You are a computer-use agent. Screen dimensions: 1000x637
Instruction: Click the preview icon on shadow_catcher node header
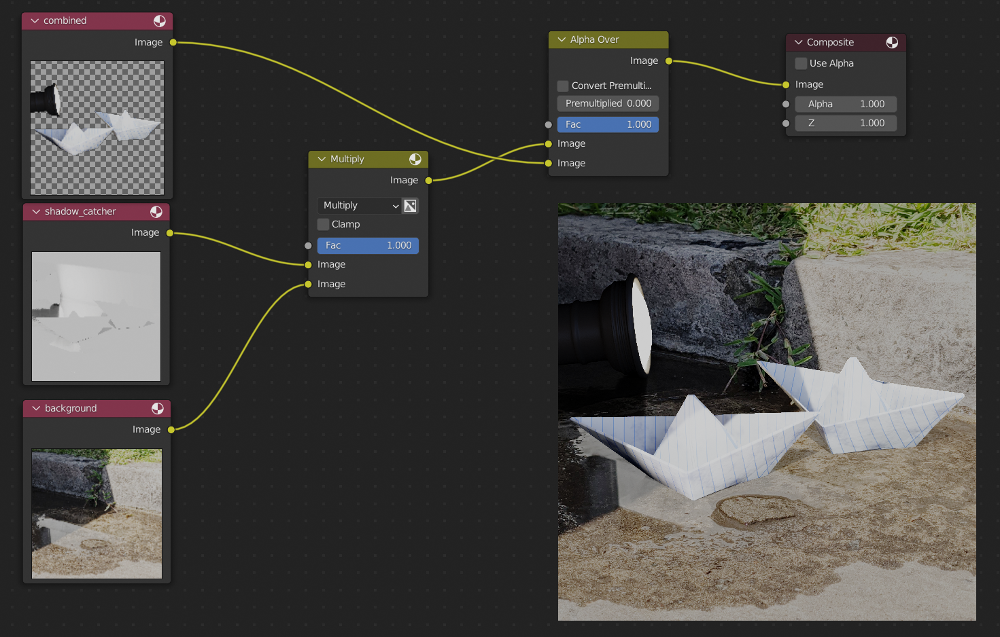tap(158, 211)
